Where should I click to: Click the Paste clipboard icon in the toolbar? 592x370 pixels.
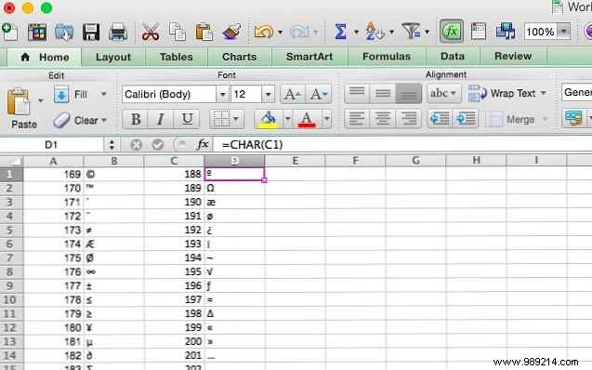204,32
